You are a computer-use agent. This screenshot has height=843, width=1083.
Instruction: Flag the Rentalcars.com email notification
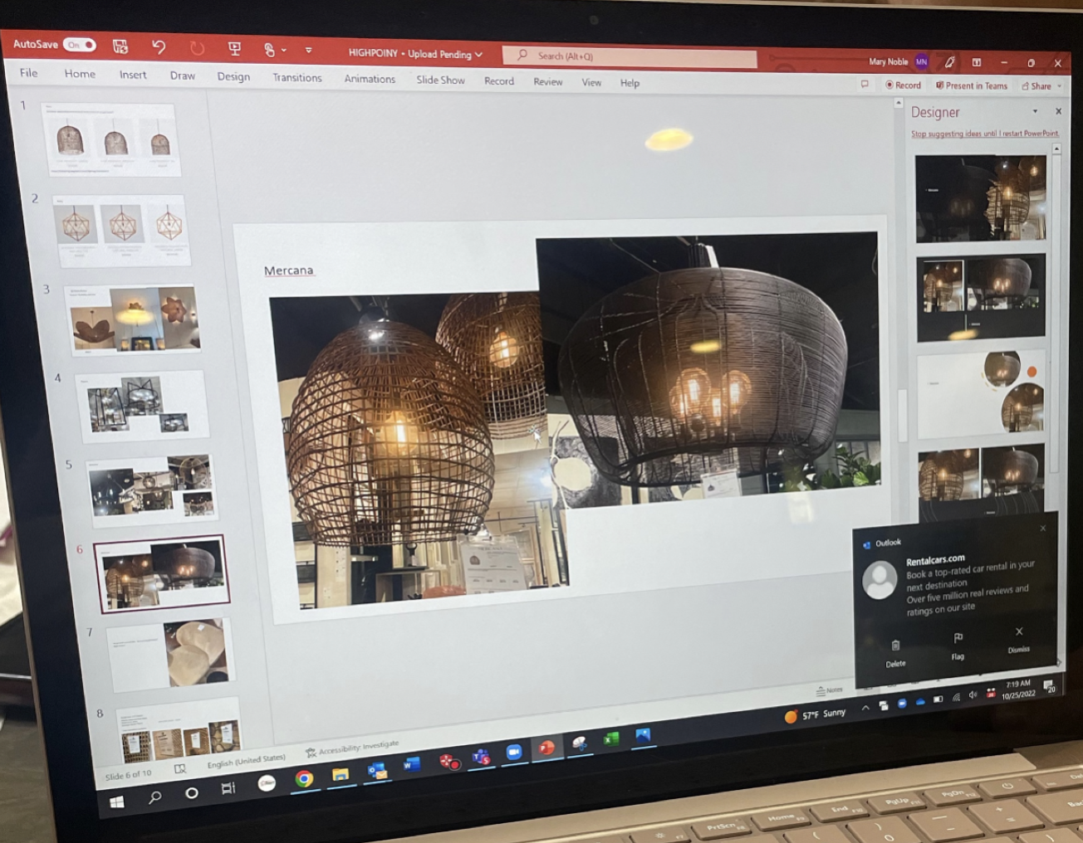pos(958,646)
